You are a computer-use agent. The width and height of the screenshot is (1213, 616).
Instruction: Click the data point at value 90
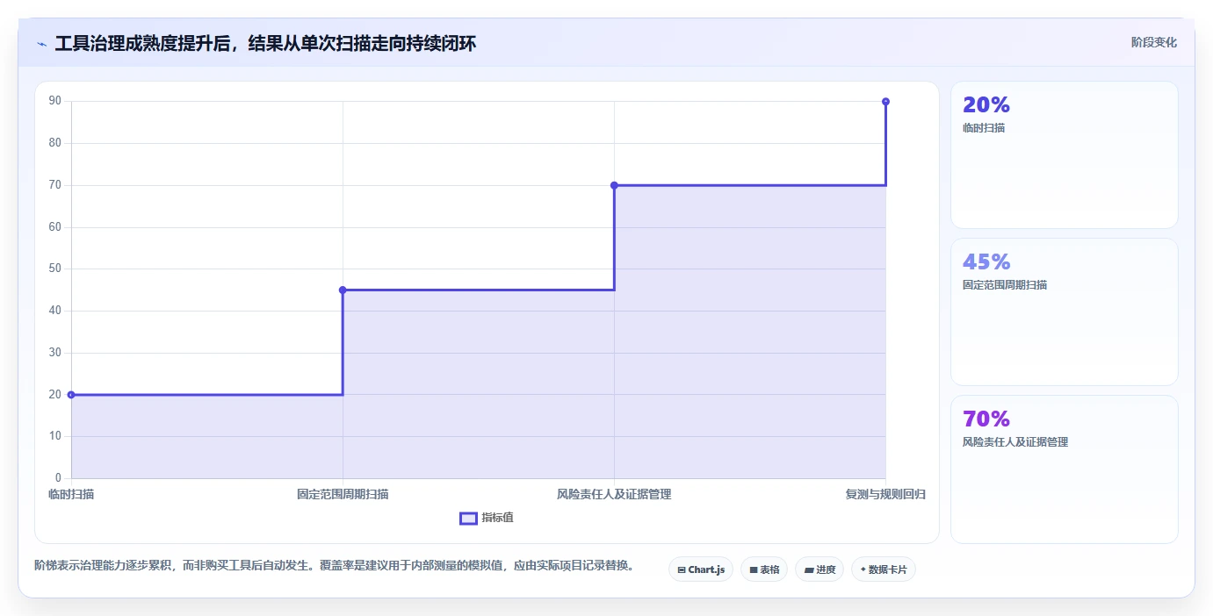(x=885, y=102)
